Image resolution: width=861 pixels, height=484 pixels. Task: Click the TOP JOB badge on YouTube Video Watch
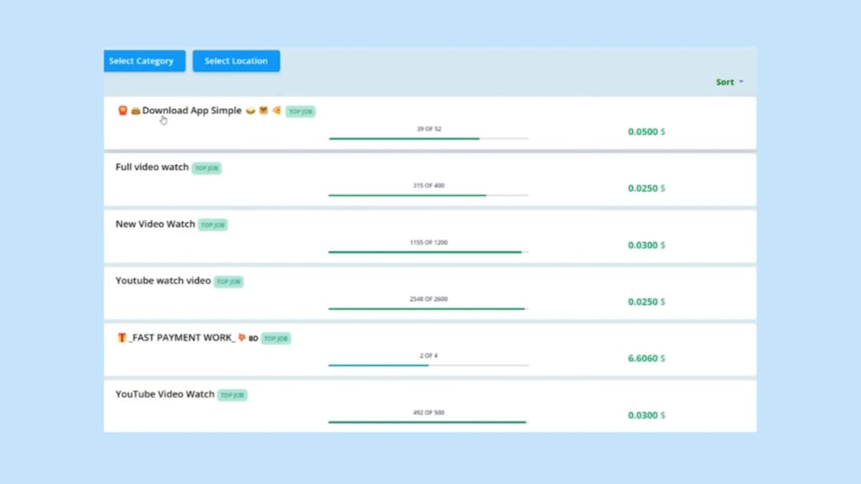[x=232, y=394]
